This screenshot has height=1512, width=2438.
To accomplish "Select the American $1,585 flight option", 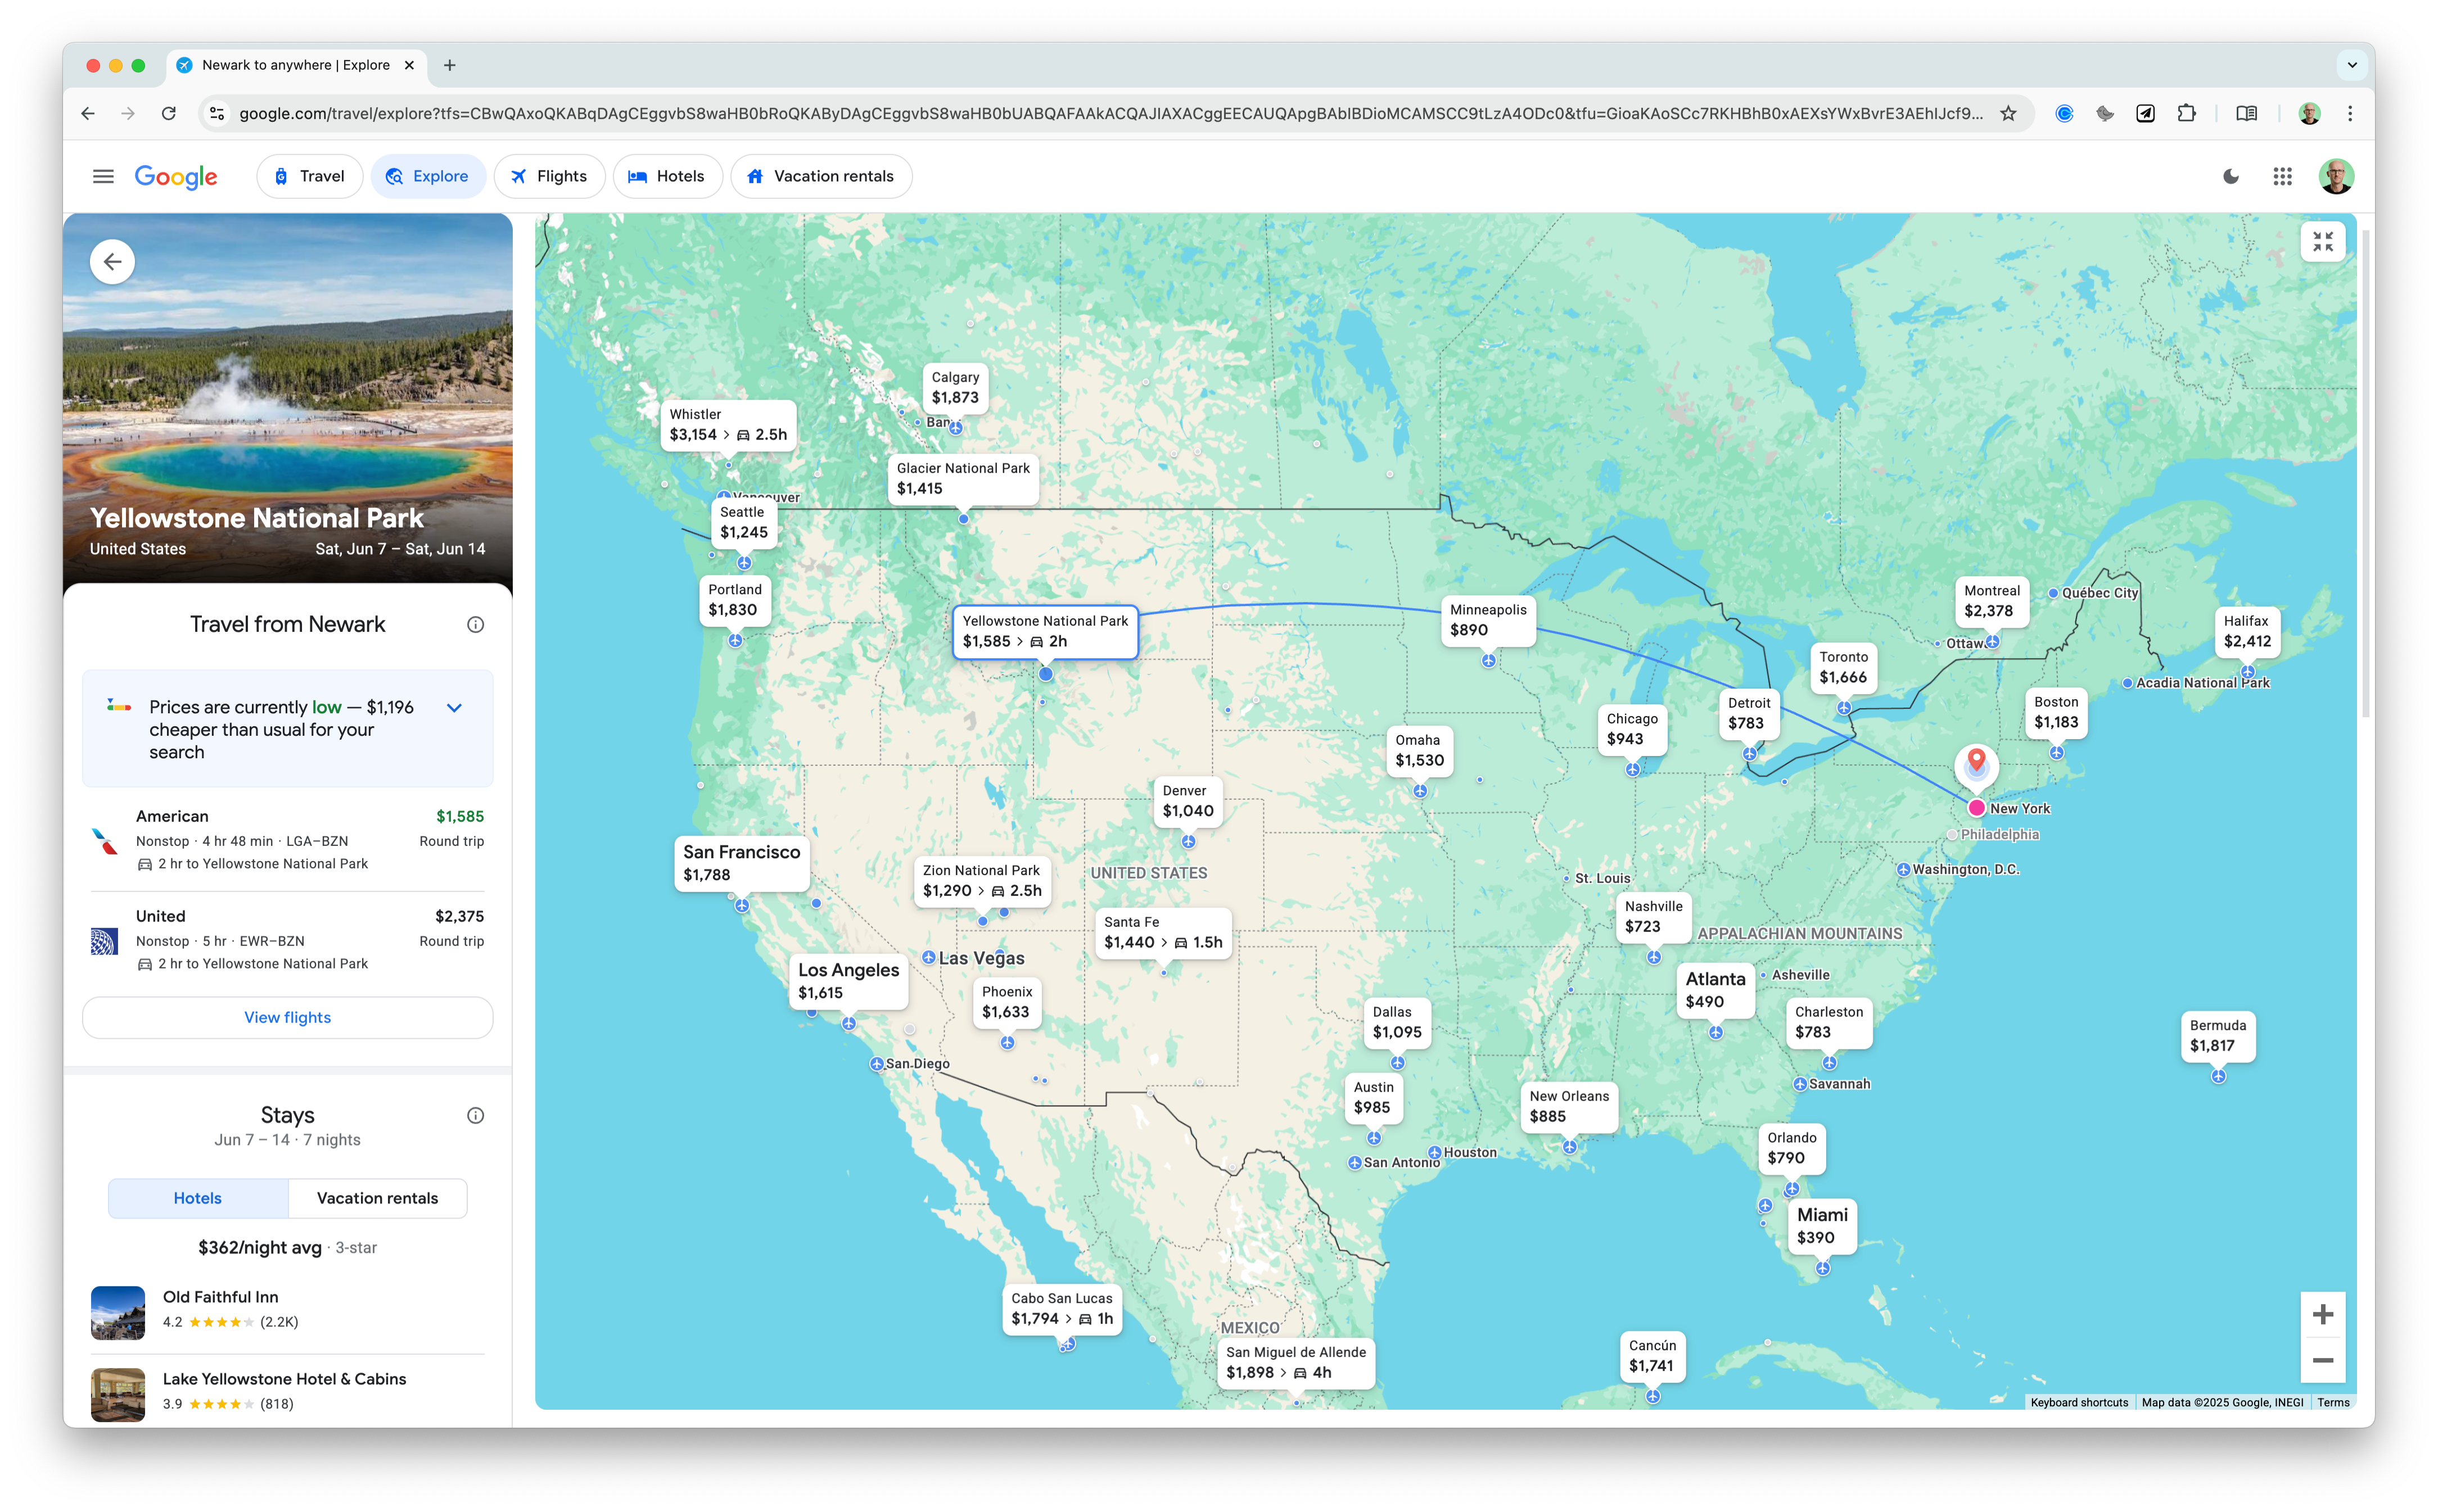I will (287, 839).
